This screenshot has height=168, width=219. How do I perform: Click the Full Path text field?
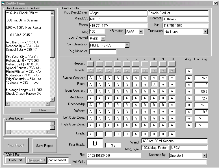146,162
